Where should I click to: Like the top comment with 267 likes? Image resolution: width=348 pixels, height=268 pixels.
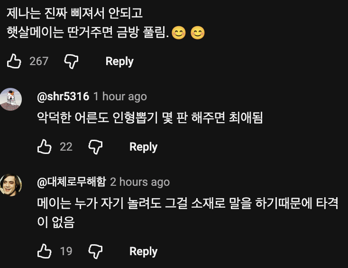tap(14, 61)
